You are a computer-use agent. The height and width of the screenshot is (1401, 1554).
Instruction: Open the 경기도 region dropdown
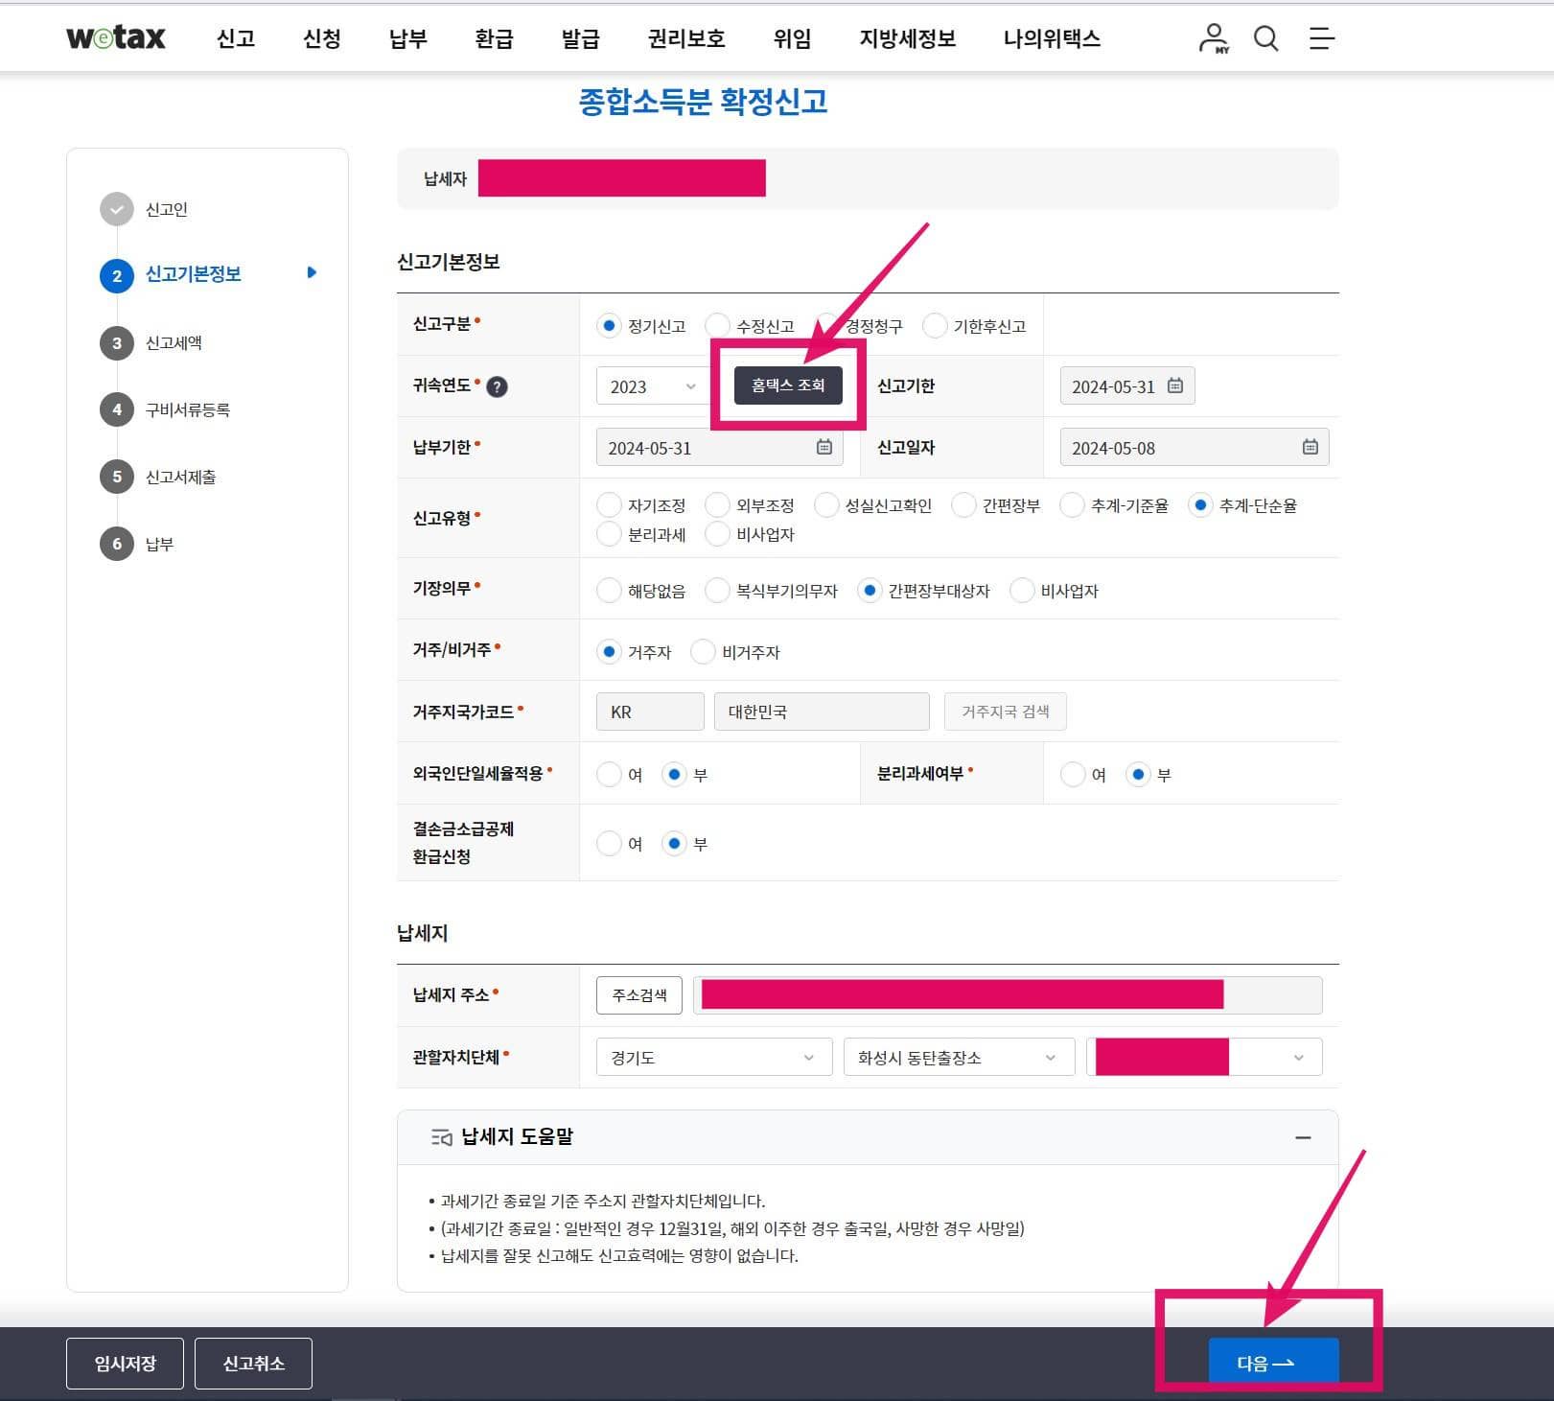pos(713,1057)
